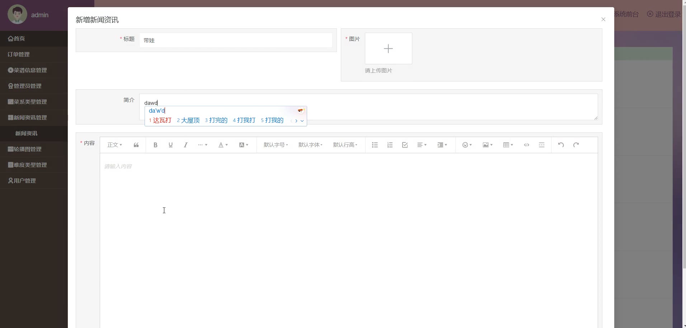Screen dimensions: 686x328
Task: Choose IME candidate 大屋顶
Action: point(188,120)
